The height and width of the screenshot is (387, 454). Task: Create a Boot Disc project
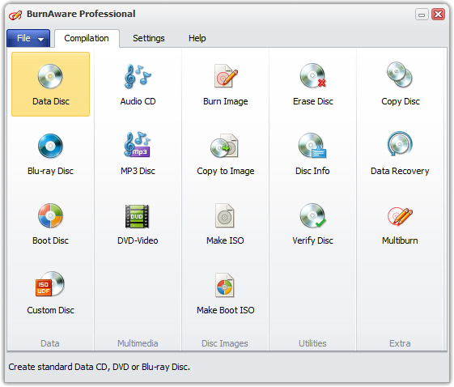[x=50, y=223]
